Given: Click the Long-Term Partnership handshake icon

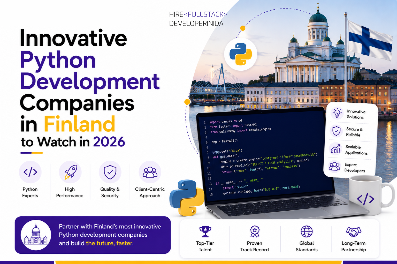Looking at the screenshot, I should (354, 232).
